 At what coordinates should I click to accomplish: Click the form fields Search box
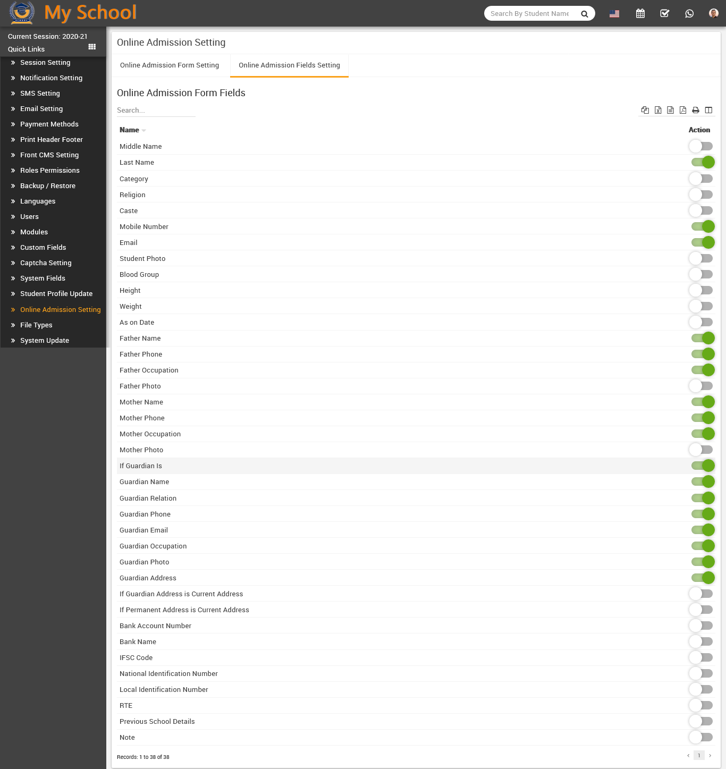click(x=156, y=111)
